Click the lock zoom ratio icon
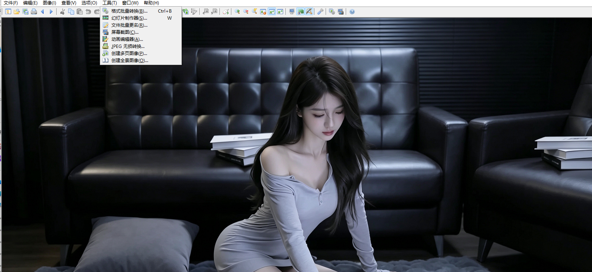The height and width of the screenshot is (272, 592). tap(263, 12)
